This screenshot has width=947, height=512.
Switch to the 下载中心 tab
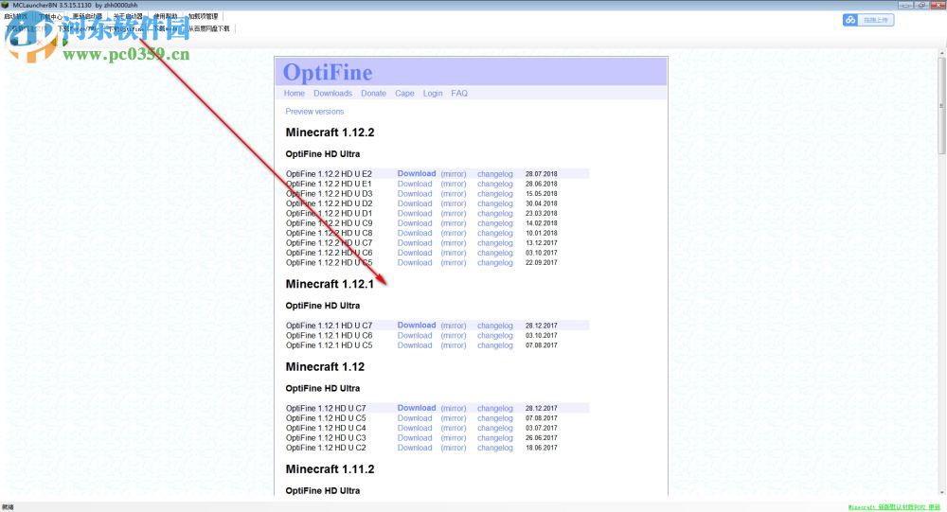(x=51, y=16)
